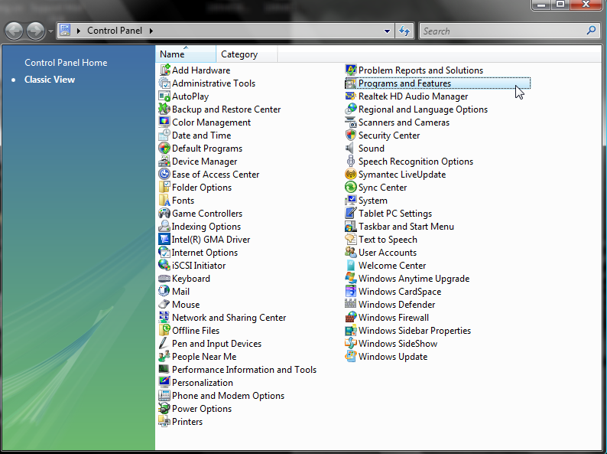Screen dimensions: 607x454
Task: Refresh the Control Panel view
Action: [405, 31]
